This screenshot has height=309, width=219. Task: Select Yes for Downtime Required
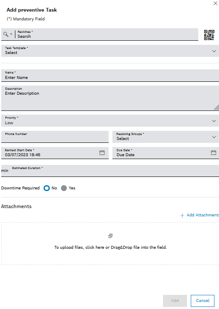click(64, 188)
